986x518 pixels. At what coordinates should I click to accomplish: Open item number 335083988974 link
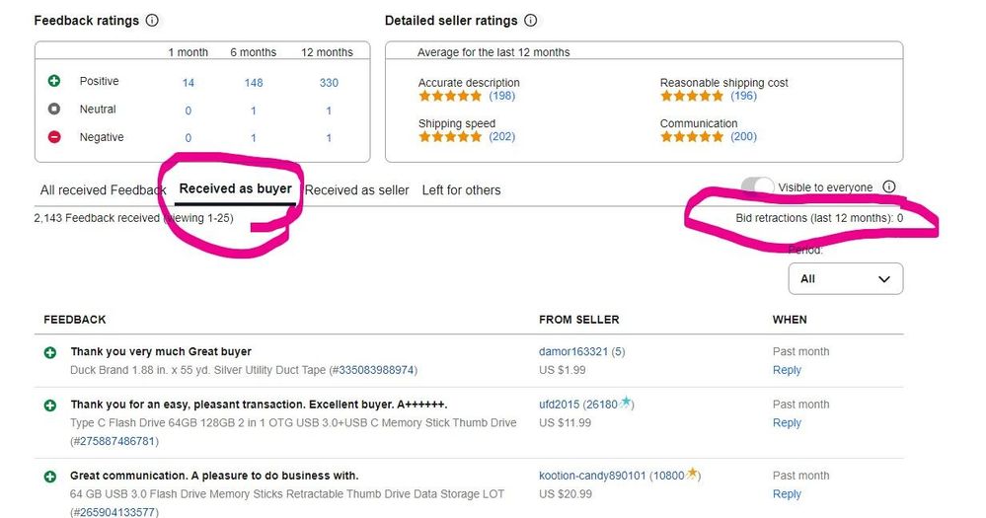pyautogui.click(x=376, y=370)
